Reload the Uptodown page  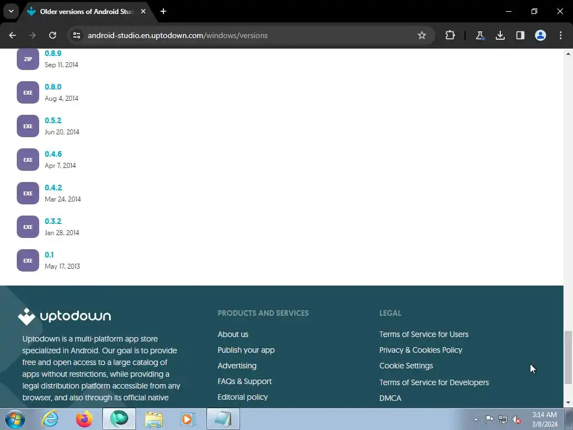pos(53,35)
